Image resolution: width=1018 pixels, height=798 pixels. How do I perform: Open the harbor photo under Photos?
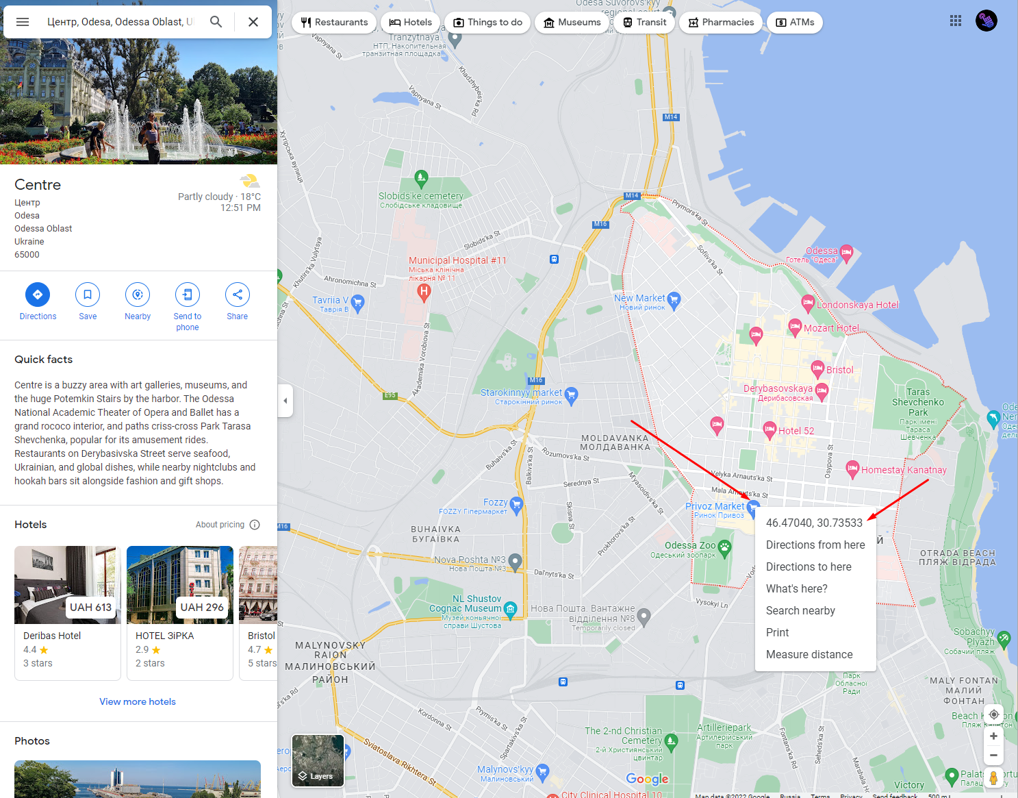138,779
